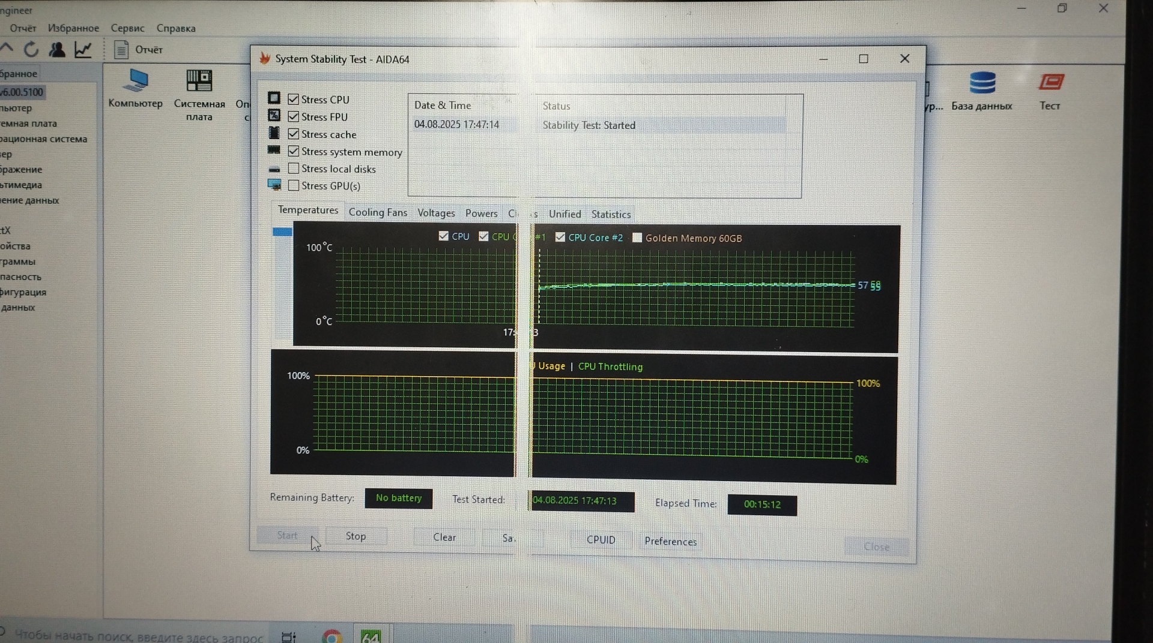This screenshot has height=643, width=1153.
Task: Uncheck the Stress CPU checkbox
Action: point(294,100)
